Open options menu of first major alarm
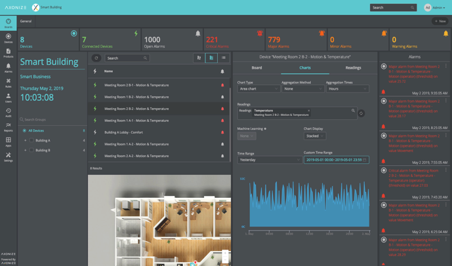The width and height of the screenshot is (452, 266). point(445,66)
